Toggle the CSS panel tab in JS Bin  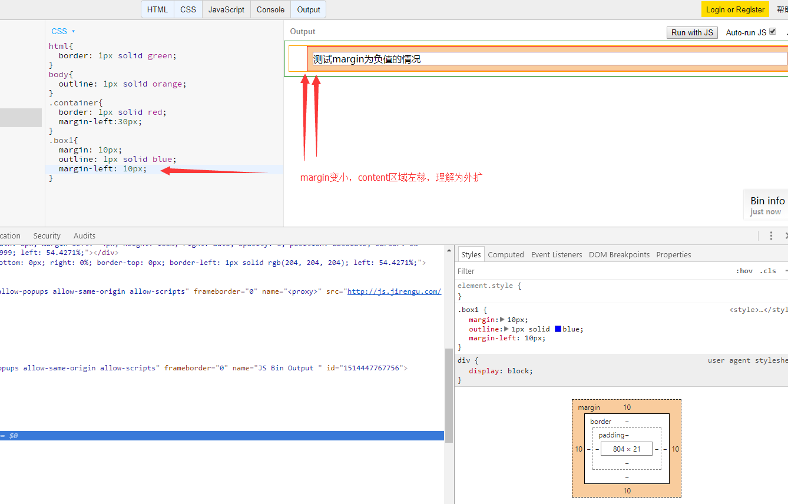point(188,9)
